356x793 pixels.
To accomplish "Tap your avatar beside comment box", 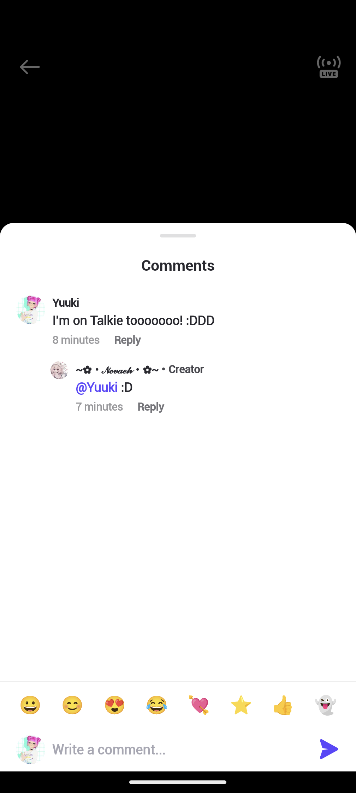I will (x=31, y=750).
